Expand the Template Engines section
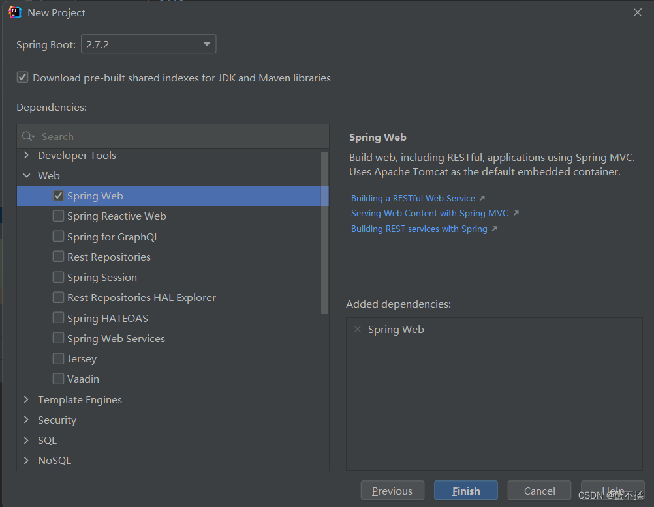654x507 pixels. tap(25, 399)
